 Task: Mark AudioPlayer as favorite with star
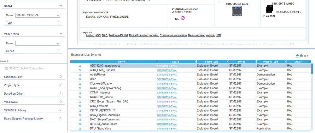[x=80, y=75]
